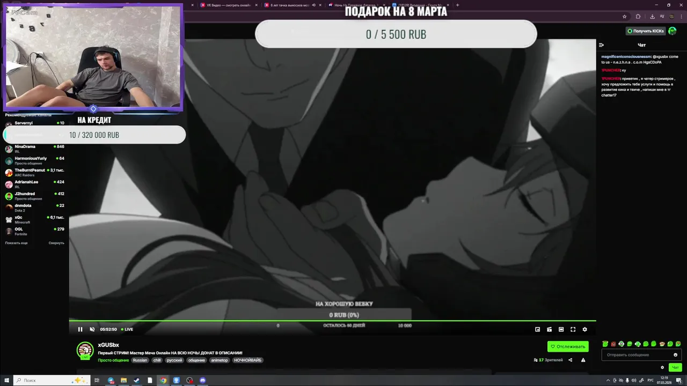This screenshot has width=687, height=386.
Task: Switch to 'Ночь На Перевале Дятлова' tab
Action: point(357,5)
